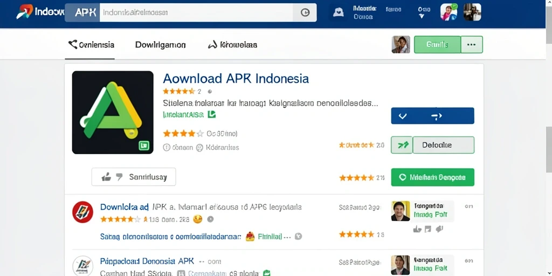Click the green arrow icon left of Deloalte
The image size is (552, 276).
(x=402, y=145)
